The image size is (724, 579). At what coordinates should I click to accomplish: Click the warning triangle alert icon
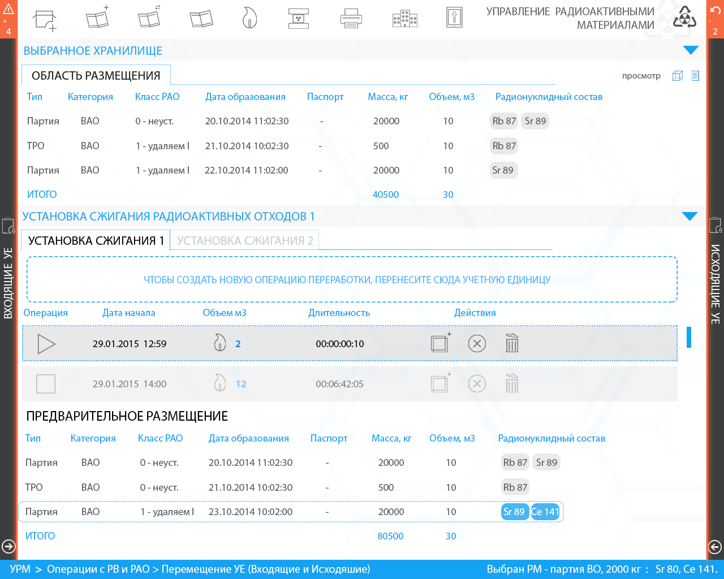tap(8, 9)
